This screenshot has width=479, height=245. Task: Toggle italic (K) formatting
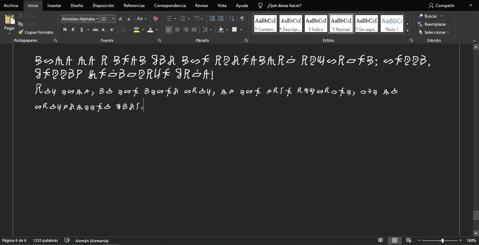[73, 30]
